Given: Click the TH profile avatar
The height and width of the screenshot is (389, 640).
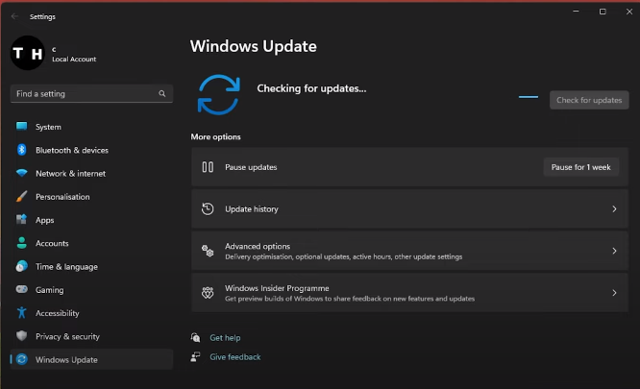Looking at the screenshot, I should tap(27, 53).
